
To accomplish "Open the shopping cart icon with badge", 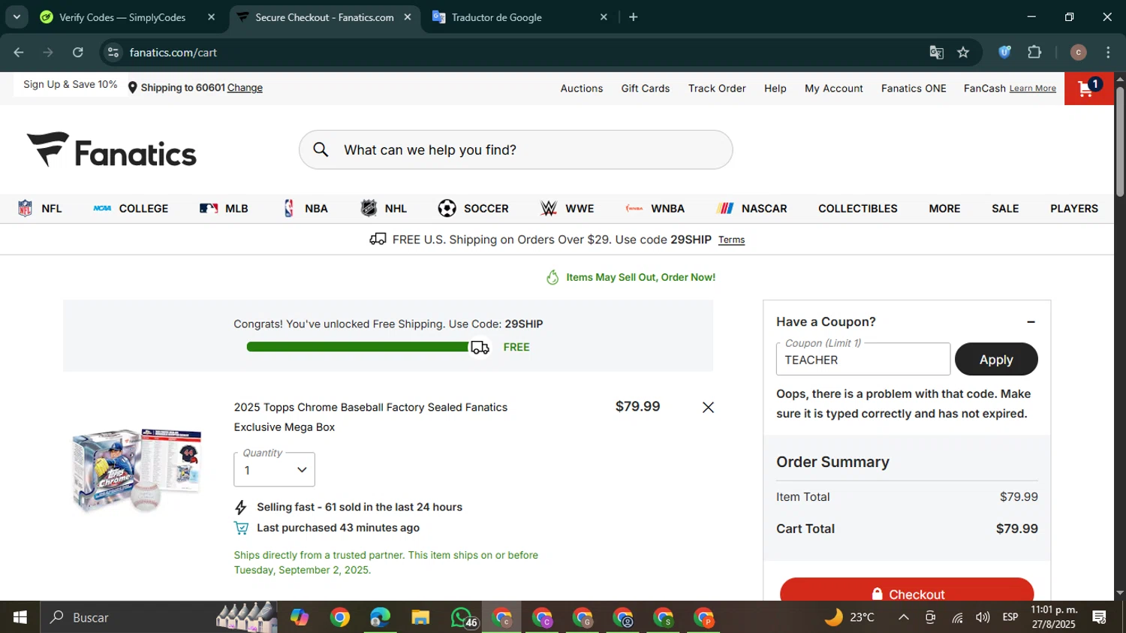I will [1088, 89].
